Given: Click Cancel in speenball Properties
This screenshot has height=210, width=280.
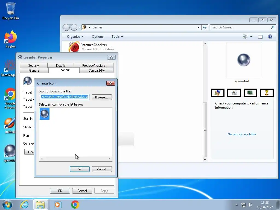Looking at the screenshot, I should (x=82, y=191).
